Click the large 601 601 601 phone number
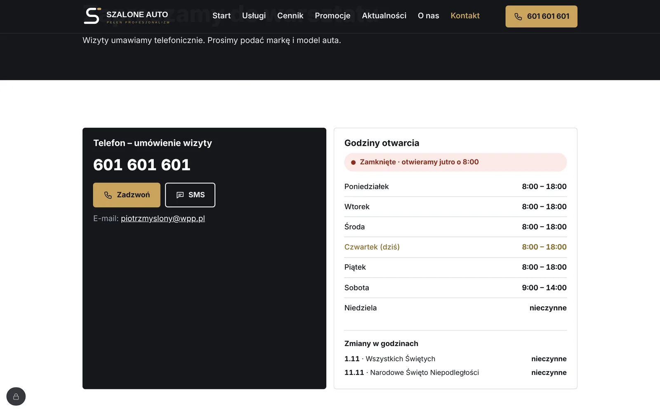The height and width of the screenshot is (412, 660). (142, 165)
